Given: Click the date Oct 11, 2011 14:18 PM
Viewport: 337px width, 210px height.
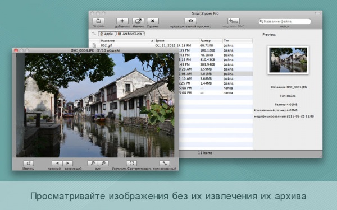Looking at the screenshot, I should click(x=173, y=46).
